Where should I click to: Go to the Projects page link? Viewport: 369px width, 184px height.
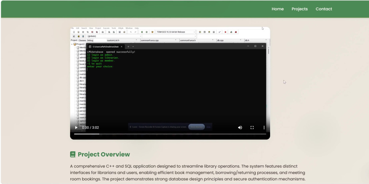[x=300, y=9]
